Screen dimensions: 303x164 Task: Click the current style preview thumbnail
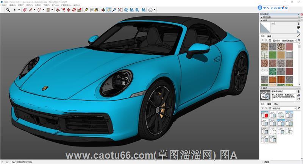coord(265,95)
